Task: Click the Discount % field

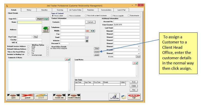Action: 65,43
